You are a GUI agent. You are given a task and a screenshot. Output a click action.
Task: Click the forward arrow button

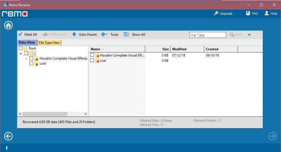coord(273,137)
